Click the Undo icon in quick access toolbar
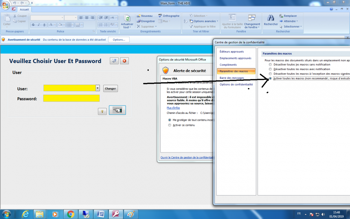The width and height of the screenshot is (350, 219). click(x=14, y=3)
